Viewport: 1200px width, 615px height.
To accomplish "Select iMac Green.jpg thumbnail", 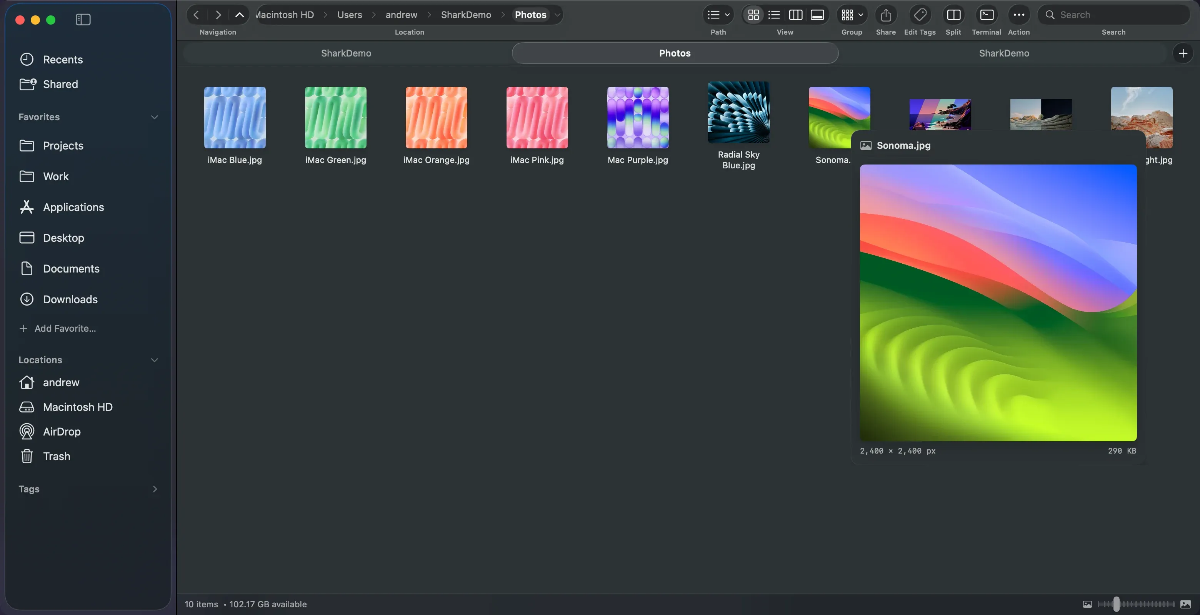I will point(335,118).
